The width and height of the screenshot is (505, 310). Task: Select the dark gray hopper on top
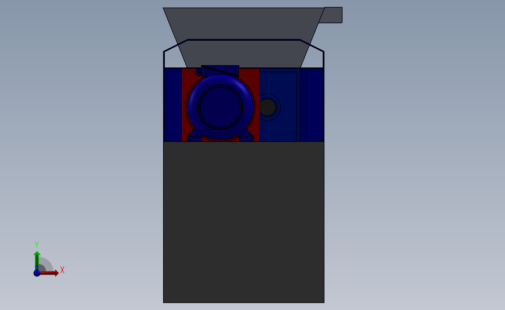point(244,37)
